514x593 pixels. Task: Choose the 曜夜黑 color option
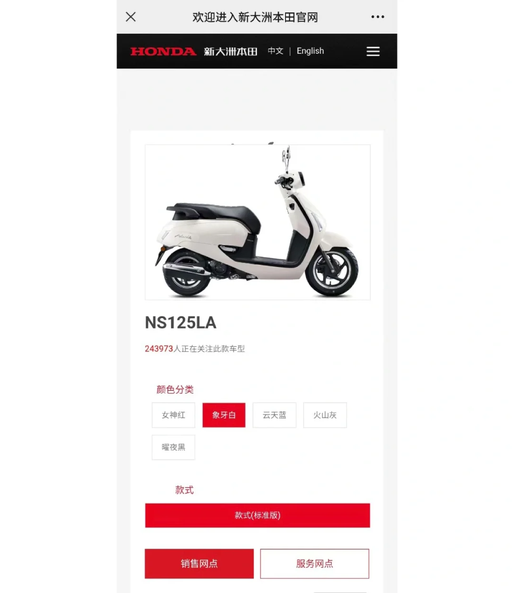[173, 447]
